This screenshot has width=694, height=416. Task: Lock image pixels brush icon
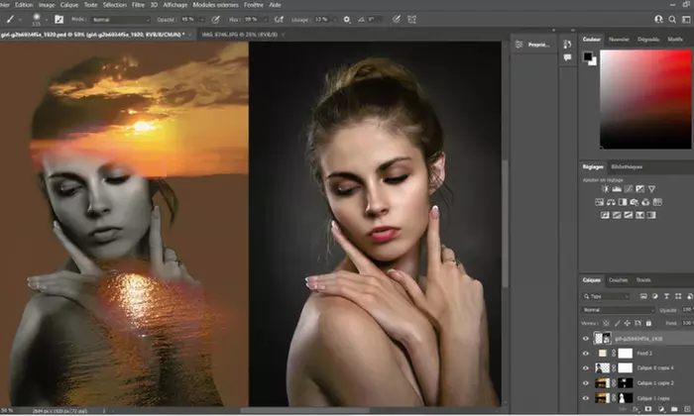tap(617, 323)
